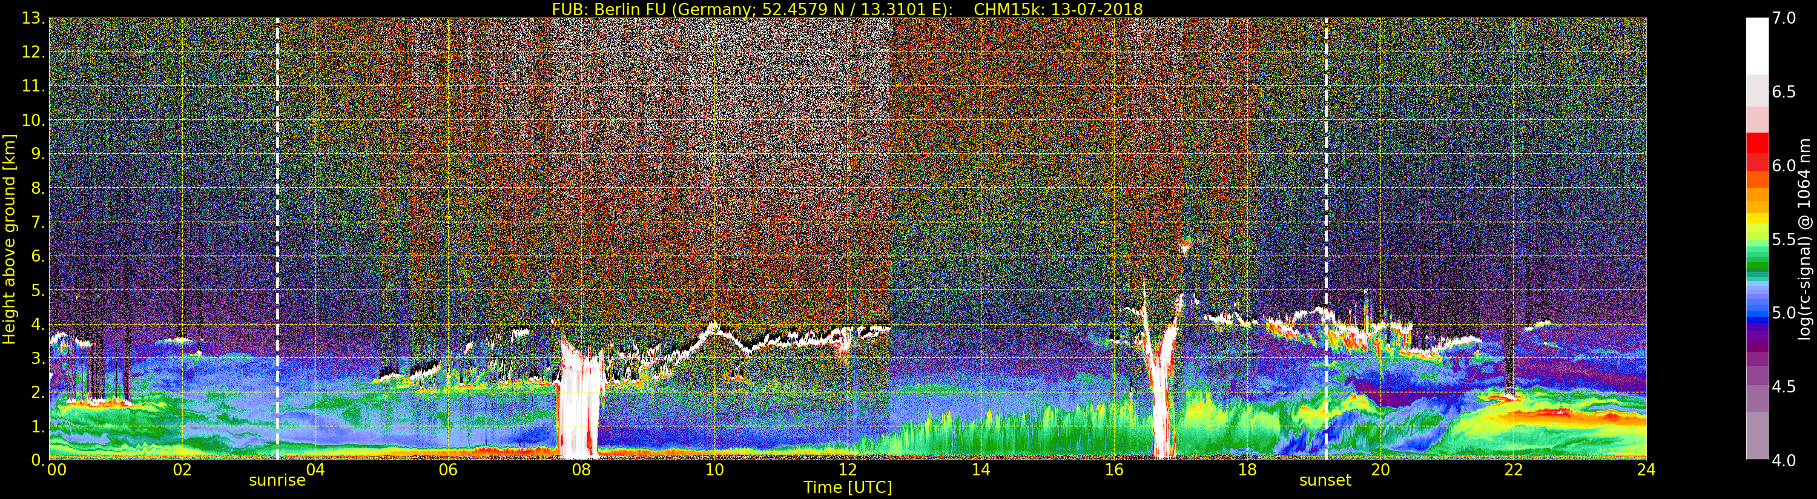The height and width of the screenshot is (499, 1817).
Task: Click the '10' time axis tick label
Action: [x=714, y=469]
